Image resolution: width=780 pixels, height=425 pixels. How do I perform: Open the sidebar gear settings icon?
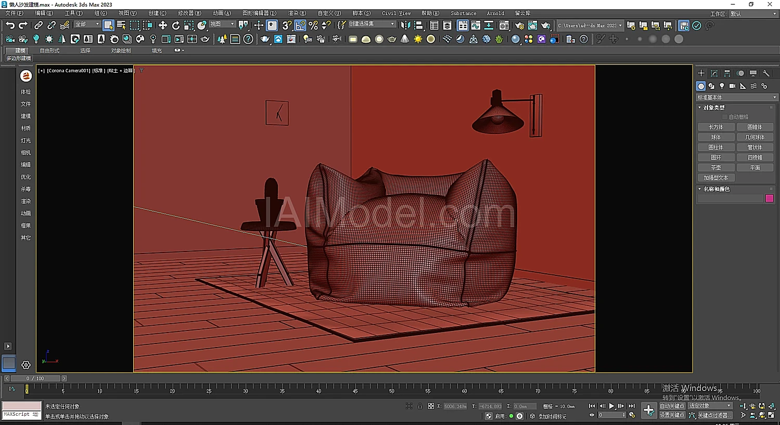click(x=26, y=365)
